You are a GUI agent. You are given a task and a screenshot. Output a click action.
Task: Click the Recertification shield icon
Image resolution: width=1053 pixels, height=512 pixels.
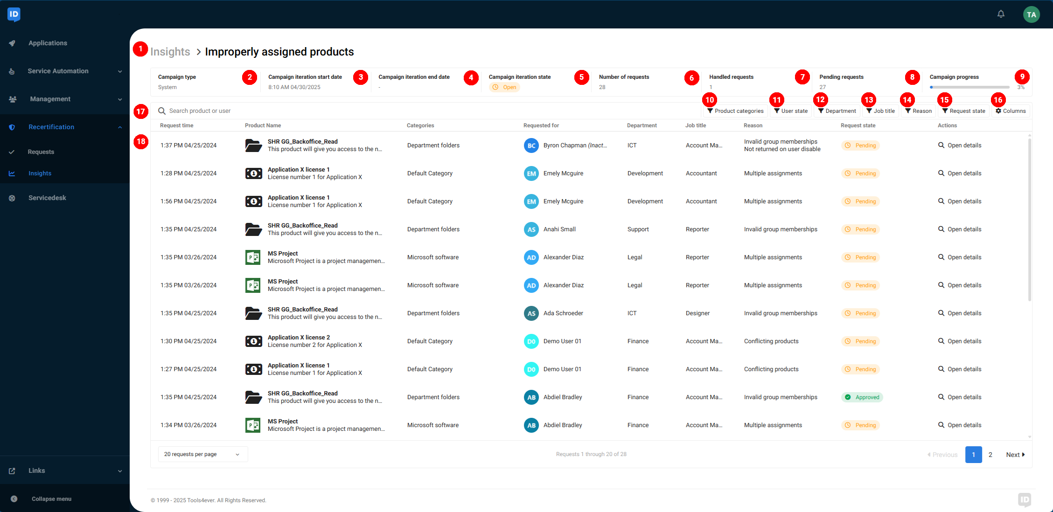12,127
